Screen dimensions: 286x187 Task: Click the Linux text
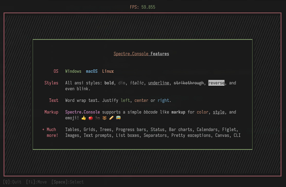108,71
